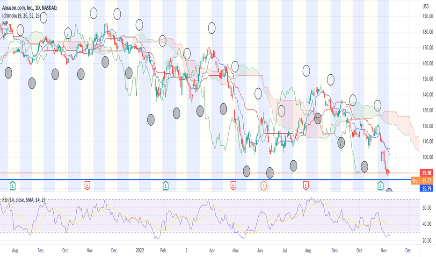
Task: Click the MP indicator legend label
Action: coord(5,24)
